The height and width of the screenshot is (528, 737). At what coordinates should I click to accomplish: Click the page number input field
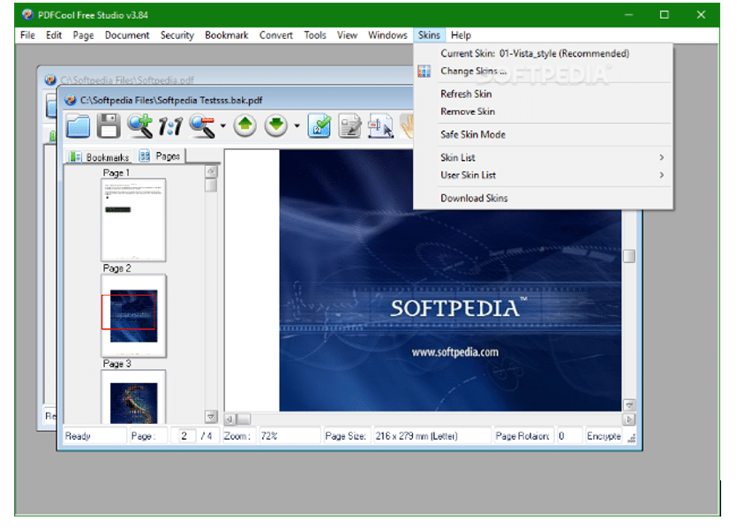pyautogui.click(x=185, y=436)
